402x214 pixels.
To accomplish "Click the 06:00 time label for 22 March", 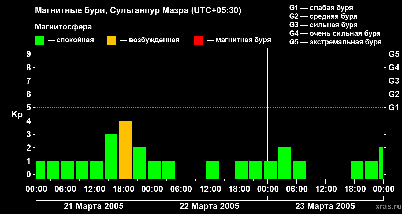I will coord(181,189).
